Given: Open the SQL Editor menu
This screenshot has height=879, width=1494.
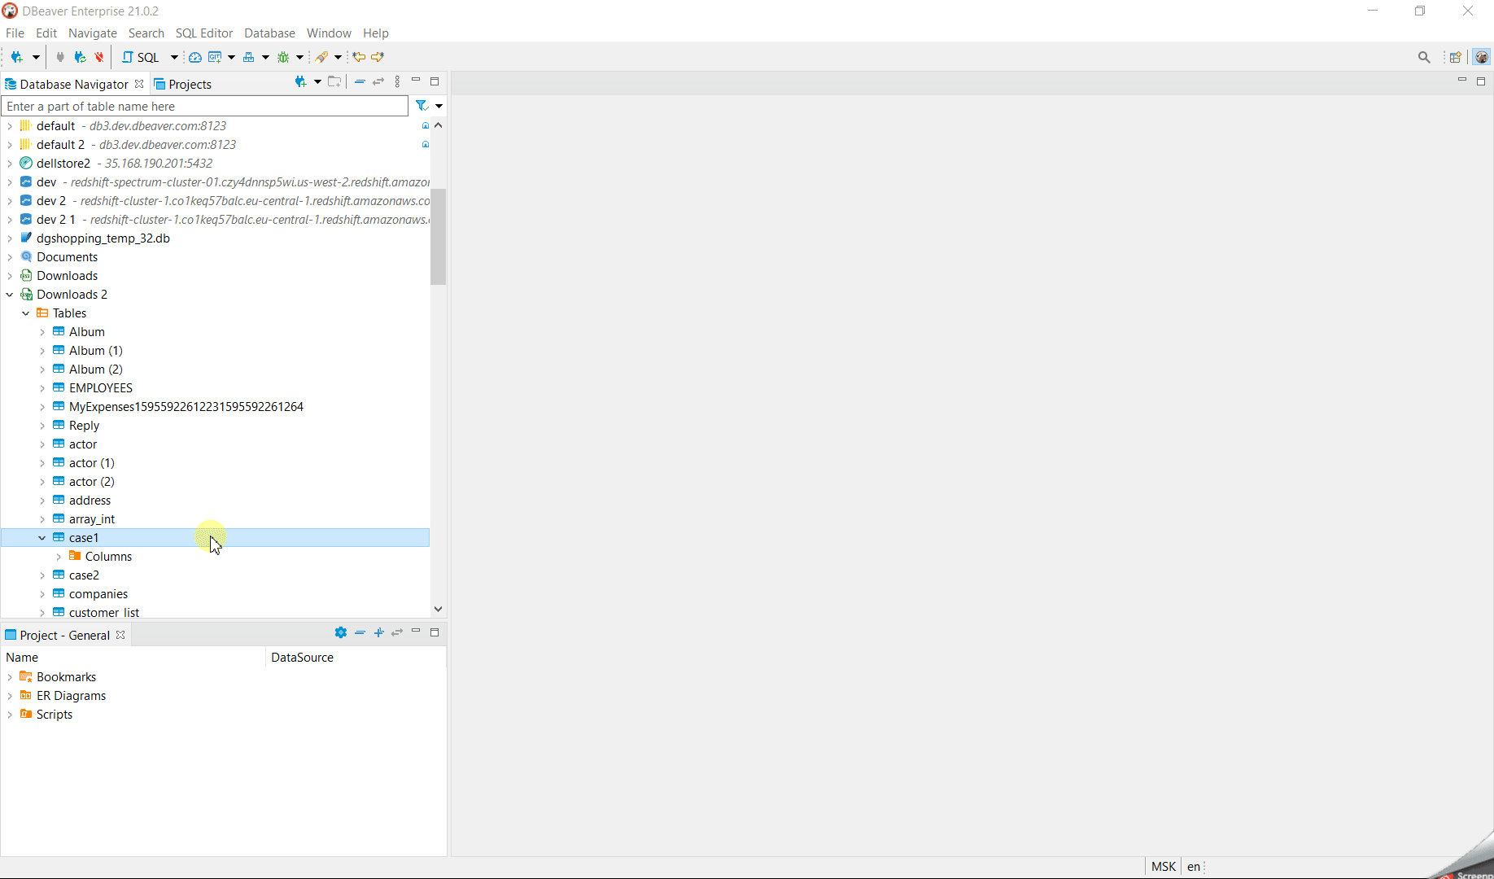Looking at the screenshot, I should click(x=203, y=33).
